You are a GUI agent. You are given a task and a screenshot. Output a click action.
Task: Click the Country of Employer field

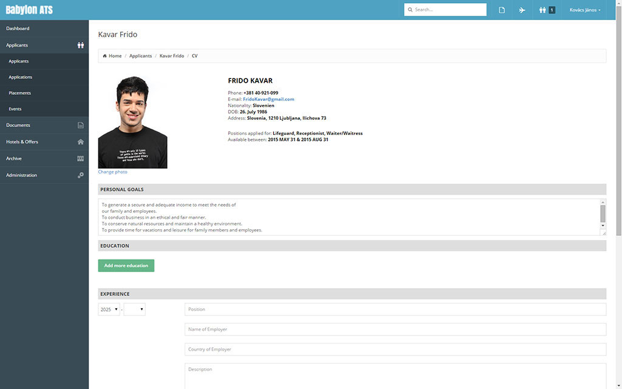coord(395,349)
